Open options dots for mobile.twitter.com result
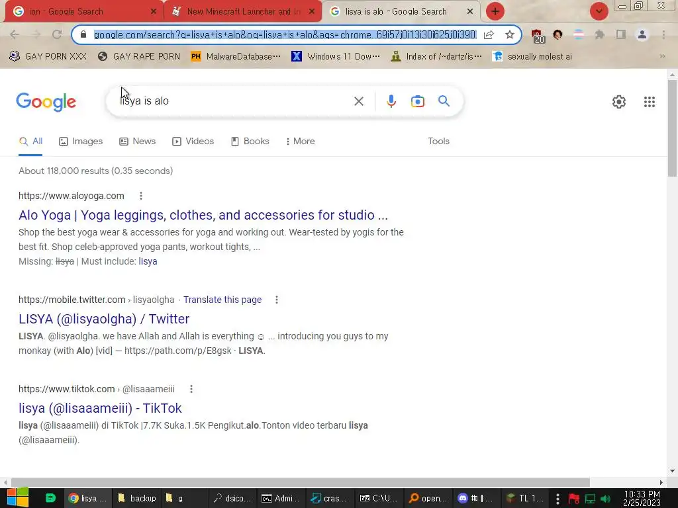This screenshot has width=678, height=508. 276,300
